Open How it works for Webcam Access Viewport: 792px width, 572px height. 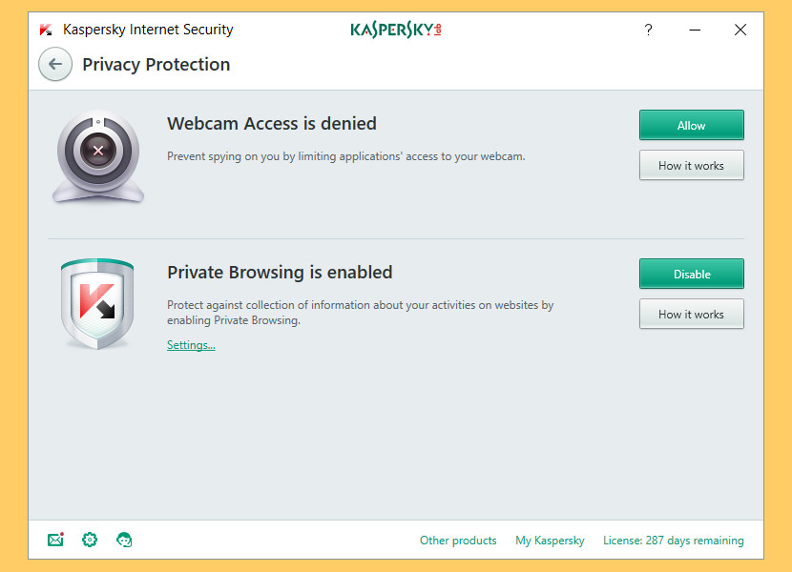pos(691,165)
